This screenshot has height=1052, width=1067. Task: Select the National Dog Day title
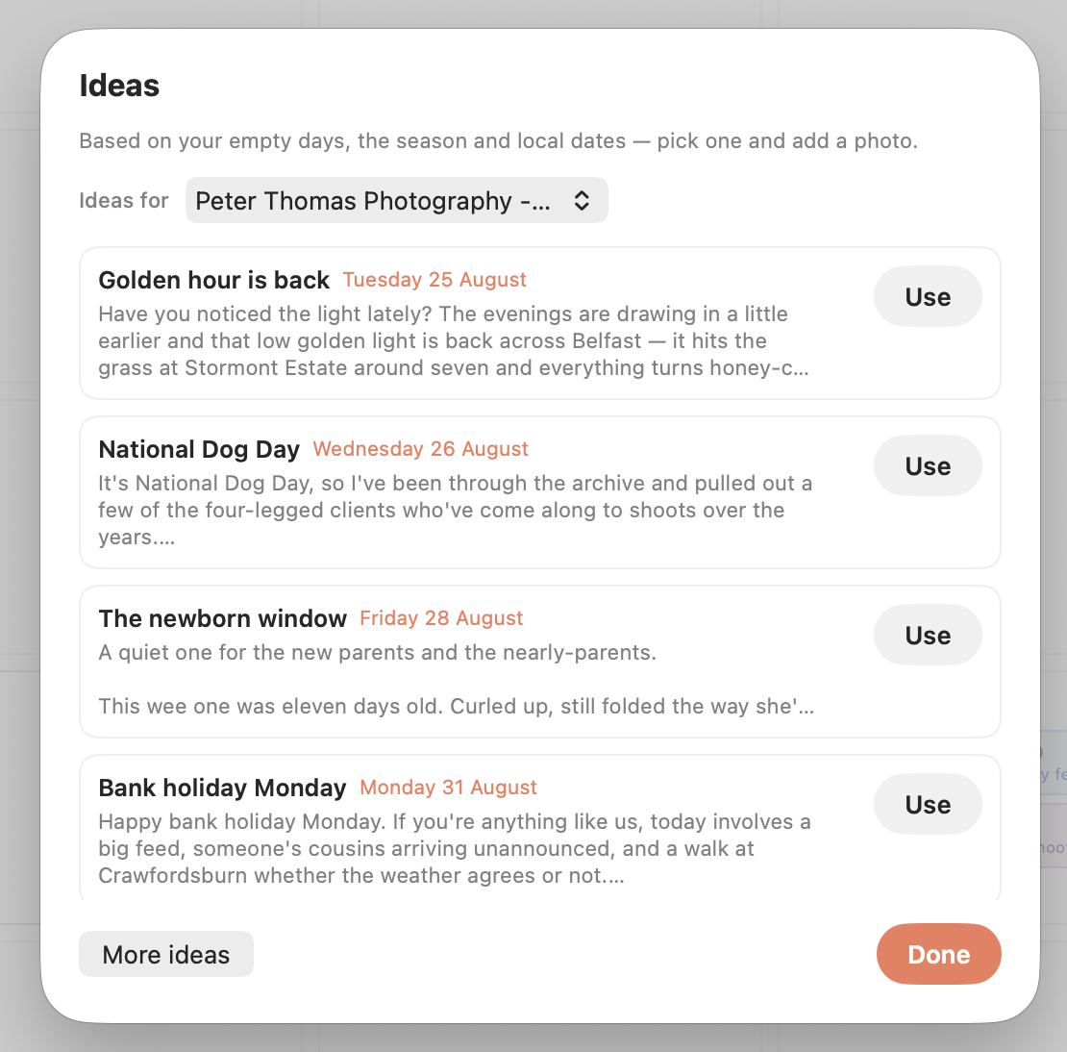(x=199, y=449)
